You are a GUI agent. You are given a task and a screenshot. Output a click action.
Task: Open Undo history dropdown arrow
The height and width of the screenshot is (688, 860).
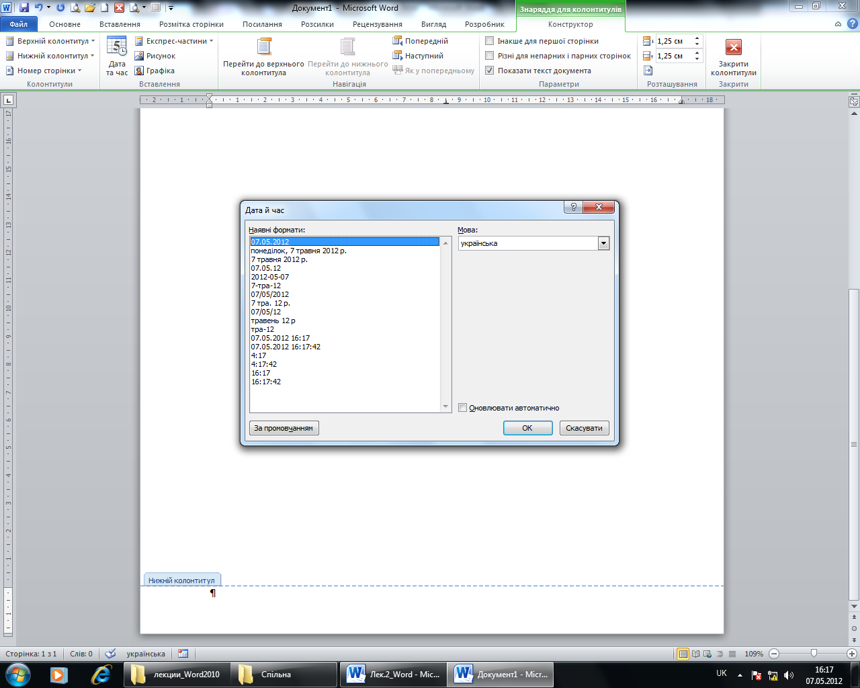(x=48, y=8)
